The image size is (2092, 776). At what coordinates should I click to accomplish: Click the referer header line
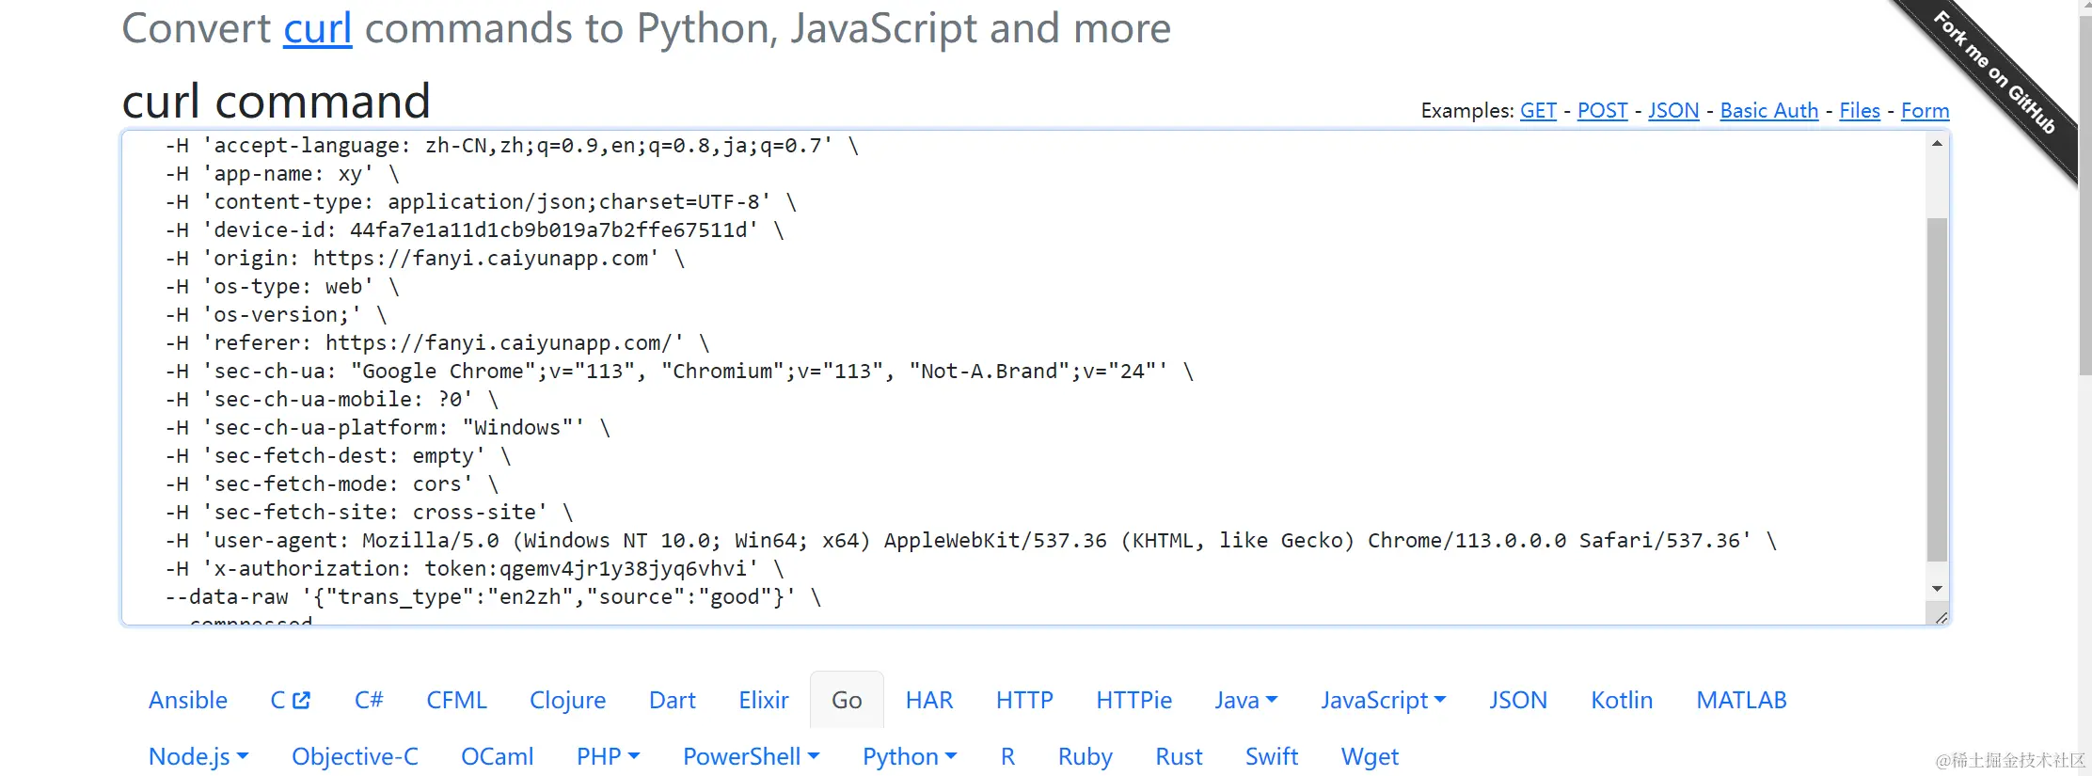coord(437,343)
